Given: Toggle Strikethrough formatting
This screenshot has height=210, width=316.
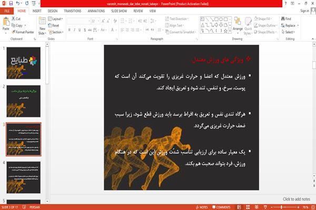Looking at the screenshot, I should (x=90, y=30).
